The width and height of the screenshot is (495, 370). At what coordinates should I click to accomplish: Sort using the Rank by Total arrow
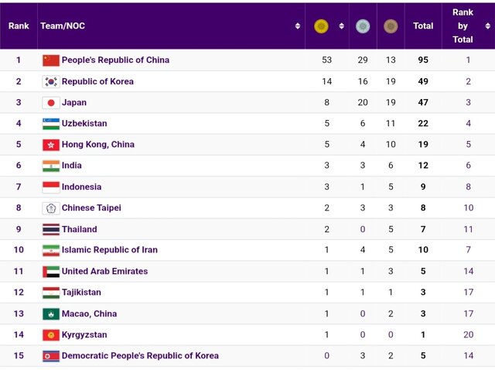487,26
